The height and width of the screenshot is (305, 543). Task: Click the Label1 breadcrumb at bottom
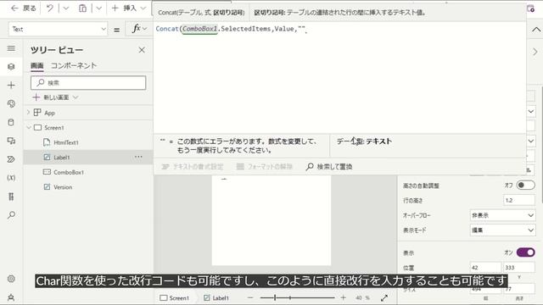[x=216, y=297]
